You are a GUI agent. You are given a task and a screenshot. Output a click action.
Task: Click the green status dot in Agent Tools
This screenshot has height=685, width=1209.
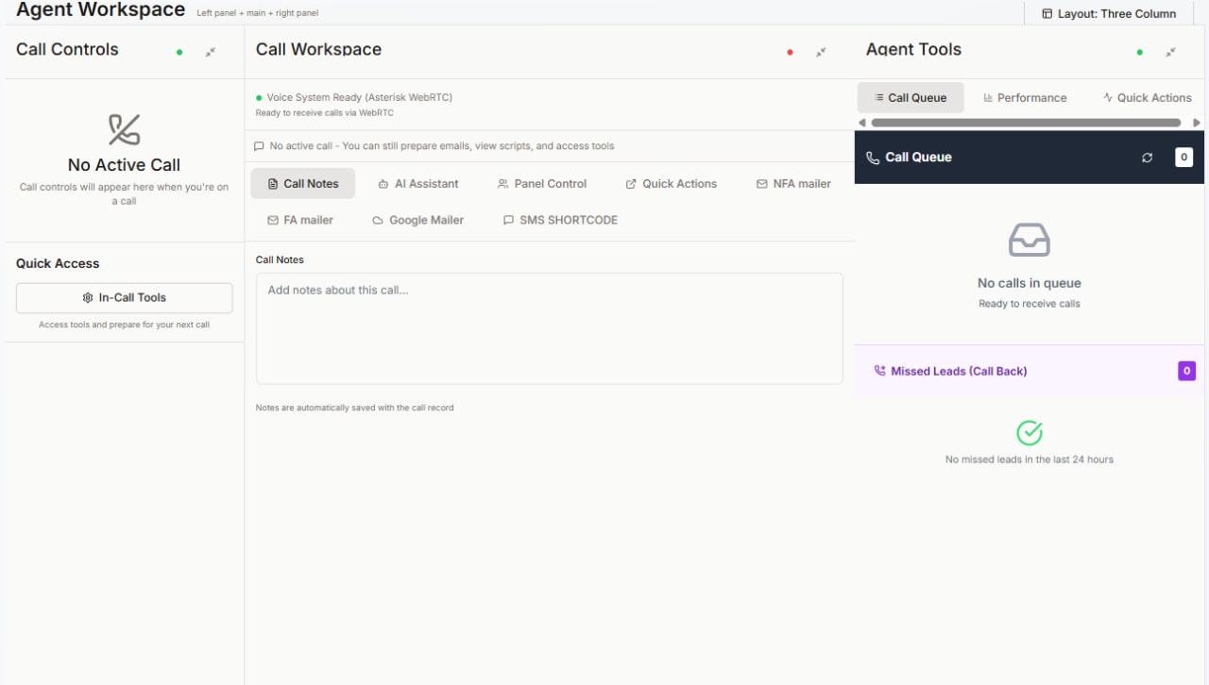[1139, 52]
